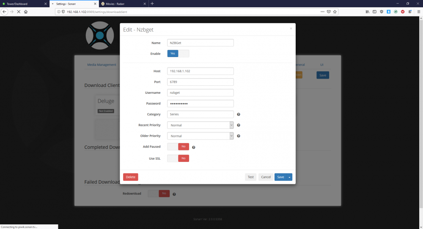Toggle the Add Paused switch

point(178,147)
